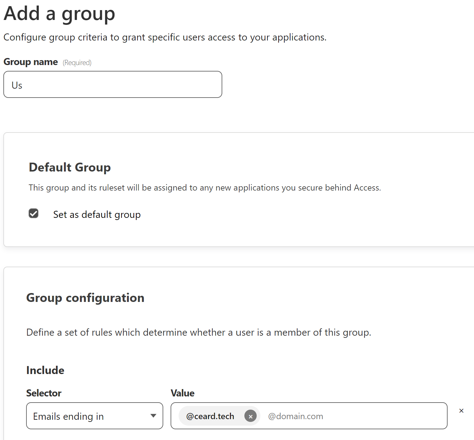This screenshot has width=474, height=440.
Task: Click the delete icon right of the email rule
Action: [x=461, y=411]
